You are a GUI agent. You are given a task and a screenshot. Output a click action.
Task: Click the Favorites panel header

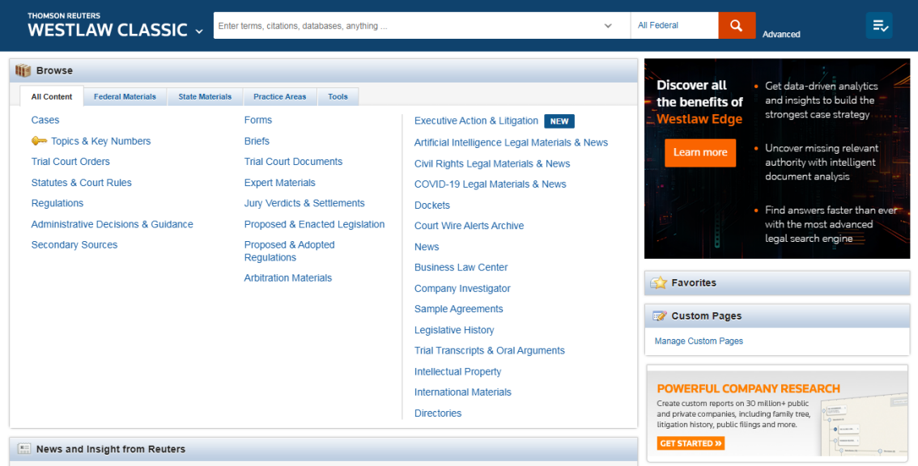point(777,283)
